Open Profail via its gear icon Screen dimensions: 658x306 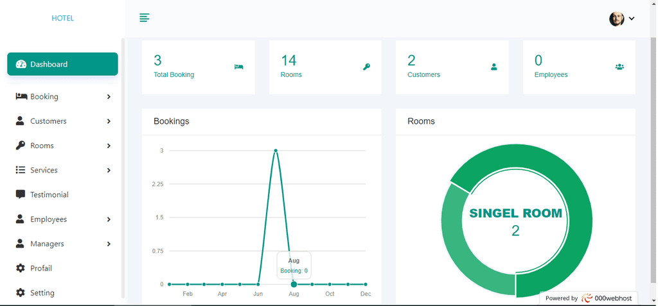tap(20, 268)
